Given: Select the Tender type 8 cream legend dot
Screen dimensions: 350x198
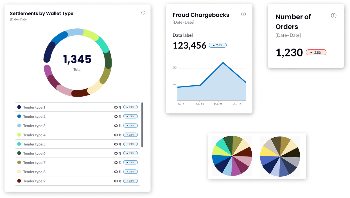Looking at the screenshot, I should (x=19, y=172).
